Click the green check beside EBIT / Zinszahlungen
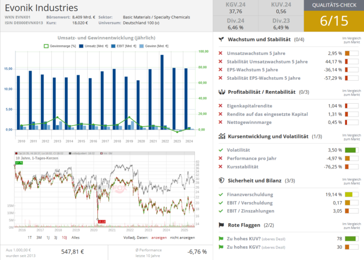Screen dimensions: 364x260 (x=221, y=211)
